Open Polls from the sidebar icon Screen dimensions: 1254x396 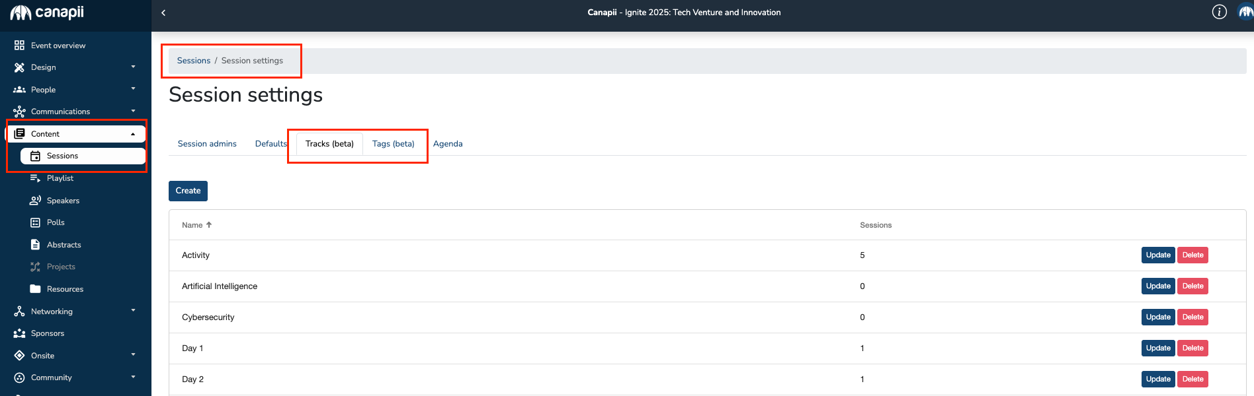tap(35, 222)
